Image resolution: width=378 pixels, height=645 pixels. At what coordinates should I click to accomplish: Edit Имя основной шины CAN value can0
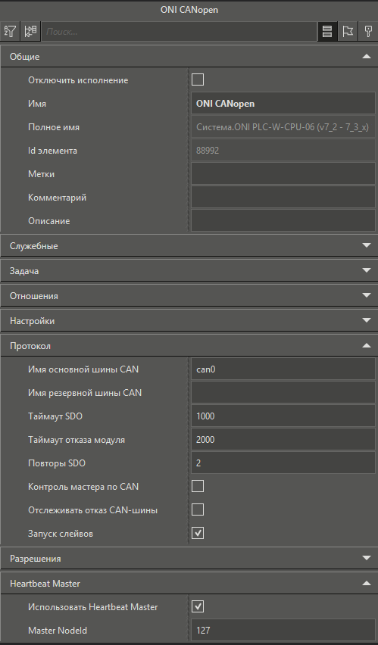[x=283, y=369]
